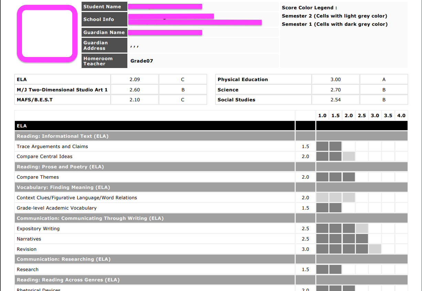Click the Studio Art score 2.60
422x291 pixels.
click(135, 90)
